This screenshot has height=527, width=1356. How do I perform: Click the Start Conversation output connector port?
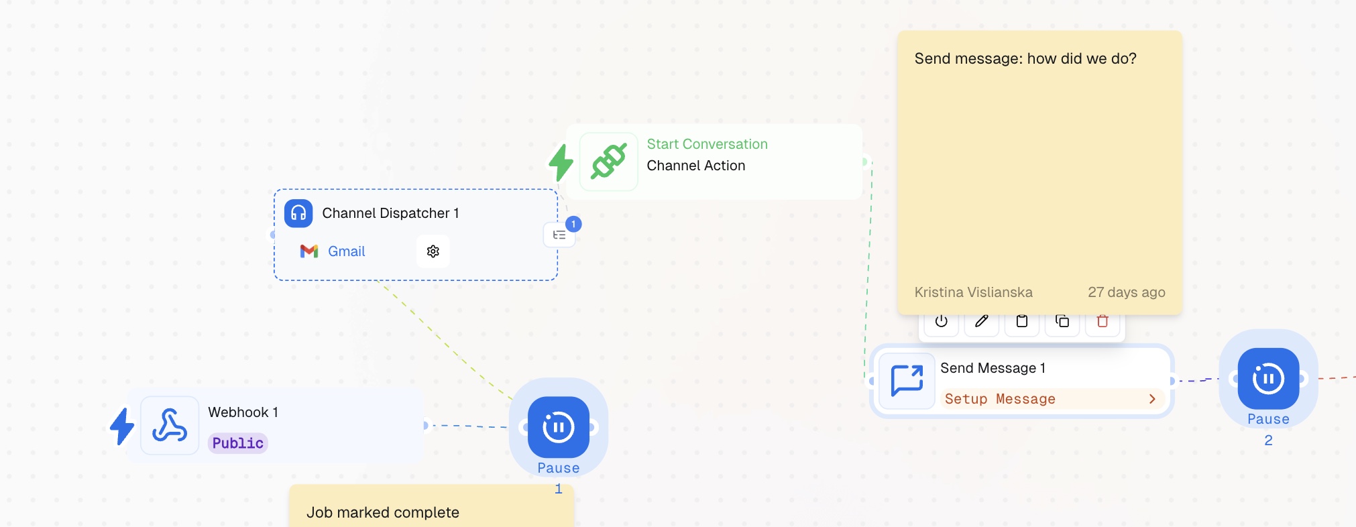[x=865, y=162]
